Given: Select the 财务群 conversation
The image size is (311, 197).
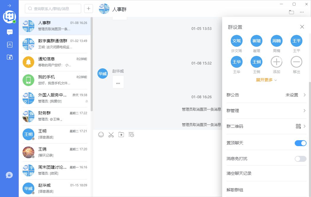Looking at the screenshot, I should [55, 116].
